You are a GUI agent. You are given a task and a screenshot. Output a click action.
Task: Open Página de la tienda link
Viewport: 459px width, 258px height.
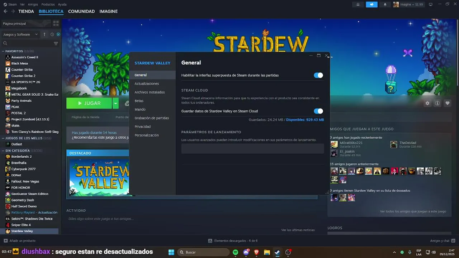click(85, 117)
